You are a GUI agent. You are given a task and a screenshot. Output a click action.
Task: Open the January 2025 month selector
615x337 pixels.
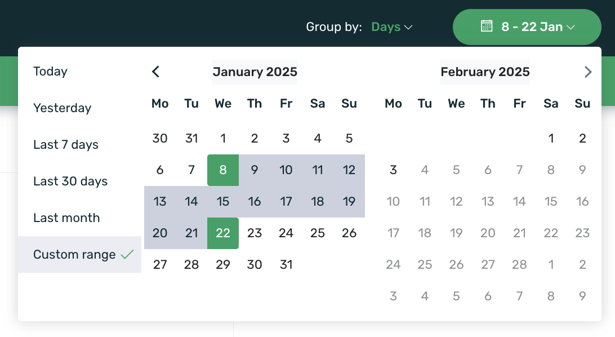pyautogui.click(x=255, y=72)
